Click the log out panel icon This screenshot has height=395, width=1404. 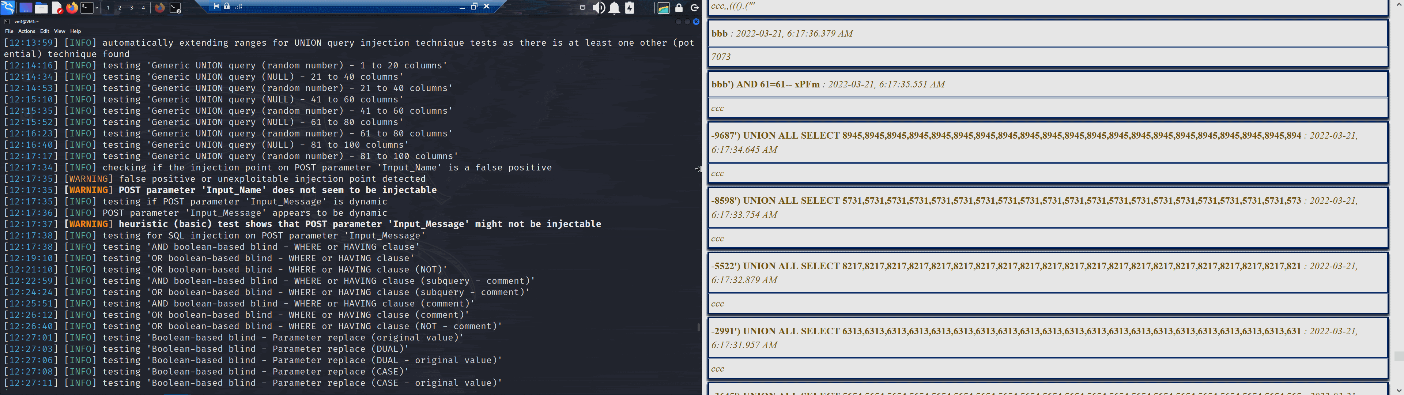pyautogui.click(x=694, y=8)
